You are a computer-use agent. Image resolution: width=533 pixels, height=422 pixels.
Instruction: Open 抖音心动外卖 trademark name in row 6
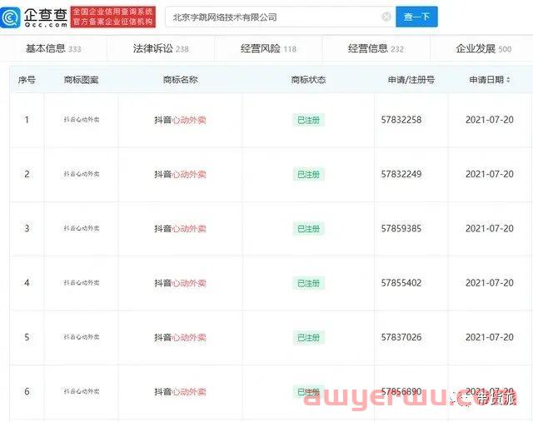pyautogui.click(x=180, y=392)
